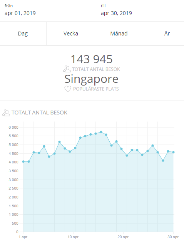
Task: Switch to the Vecka tab
Action: [71, 34]
